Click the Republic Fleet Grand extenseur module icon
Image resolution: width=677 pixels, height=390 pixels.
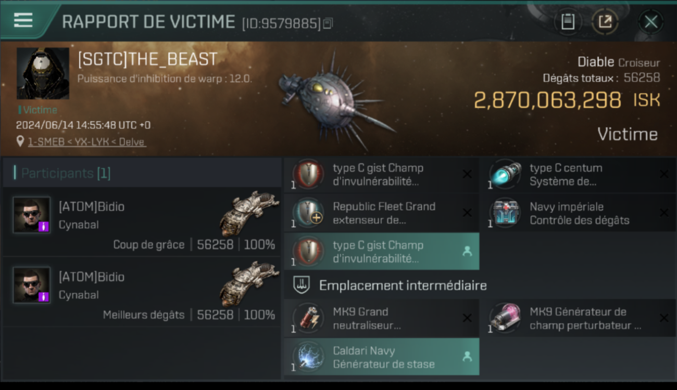pos(308,213)
